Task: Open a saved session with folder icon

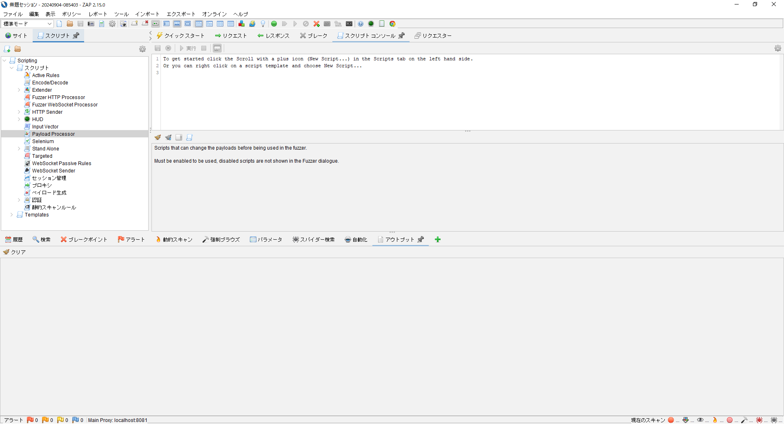Action: [70, 24]
